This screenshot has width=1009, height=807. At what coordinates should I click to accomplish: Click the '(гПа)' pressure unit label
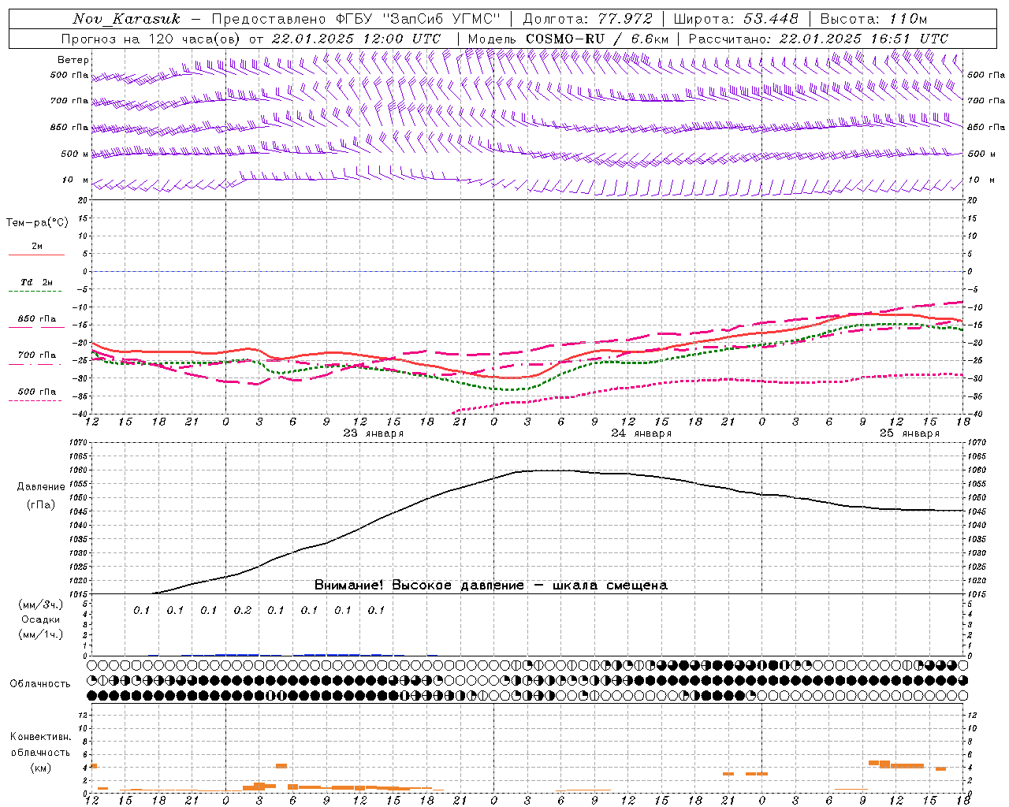click(x=41, y=505)
